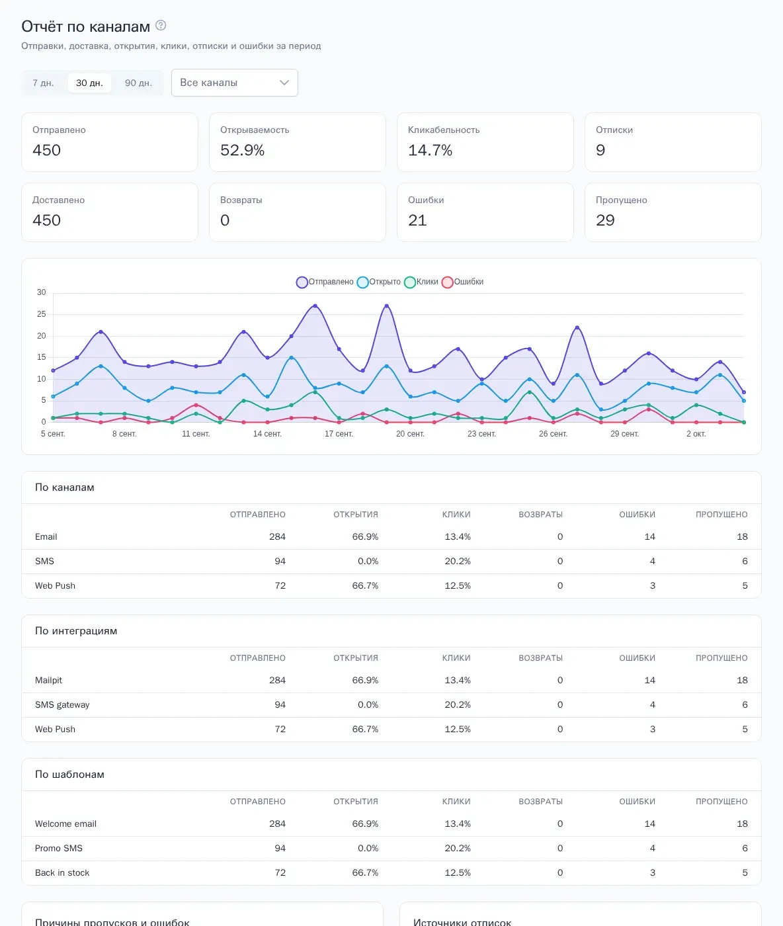The width and height of the screenshot is (783, 926).
Task: Click Клики column header in По шаблонам
Action: tap(456, 802)
